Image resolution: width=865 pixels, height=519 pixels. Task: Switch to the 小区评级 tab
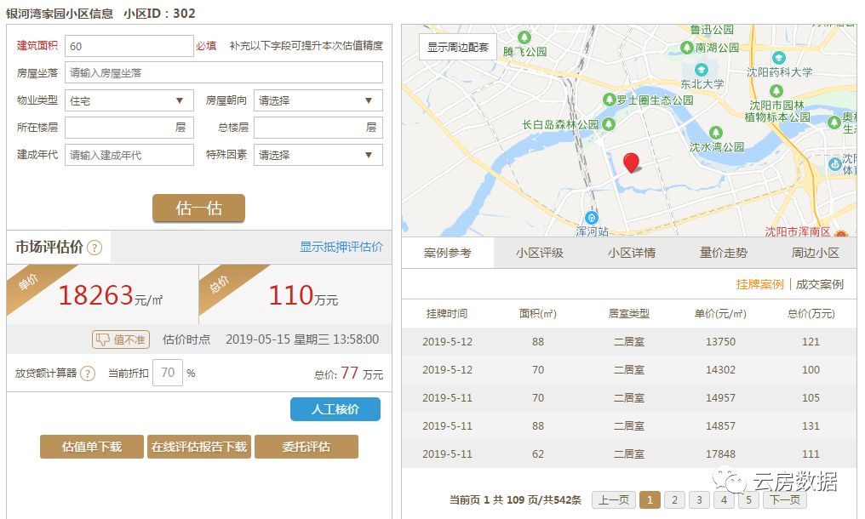coord(541,253)
